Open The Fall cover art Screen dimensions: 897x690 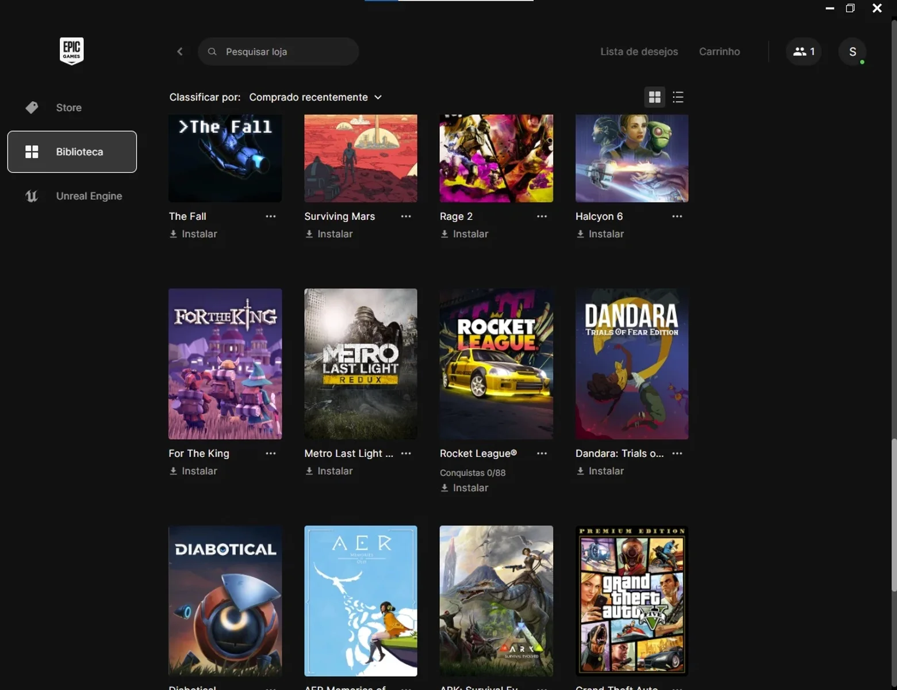click(225, 158)
